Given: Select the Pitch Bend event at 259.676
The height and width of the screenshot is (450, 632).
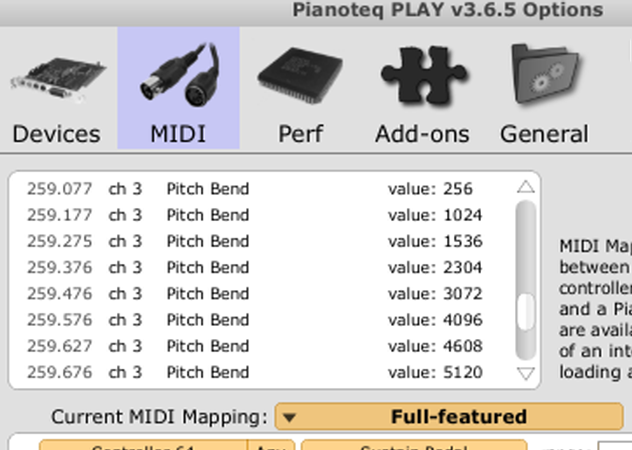Looking at the screenshot, I should (x=262, y=372).
